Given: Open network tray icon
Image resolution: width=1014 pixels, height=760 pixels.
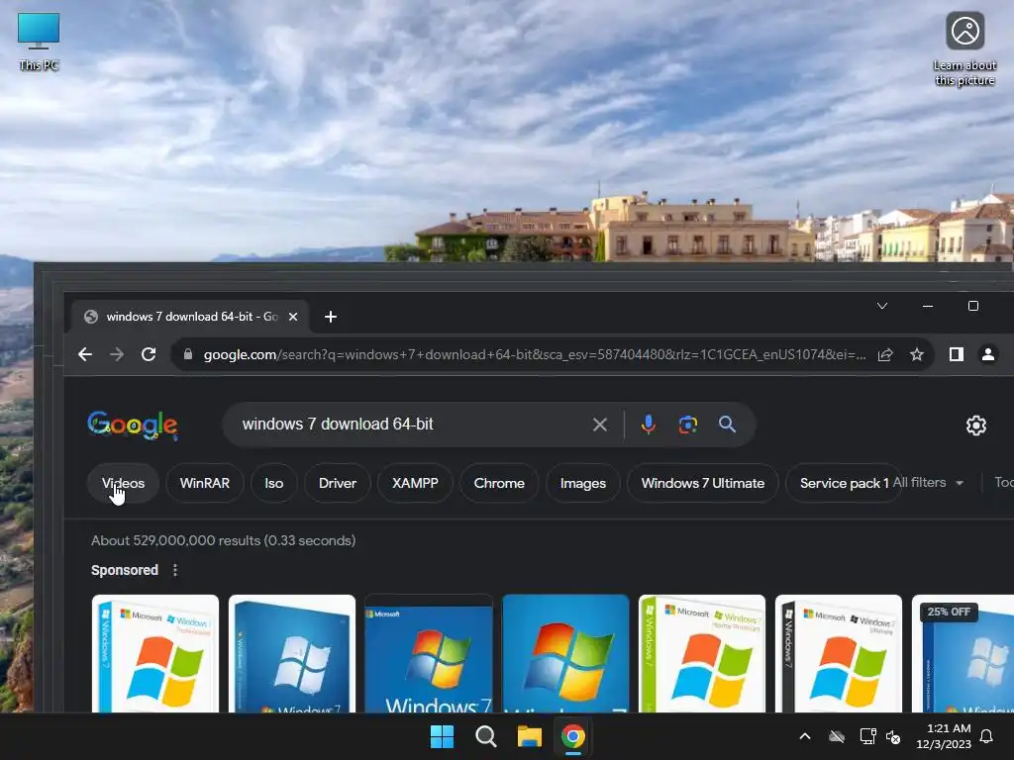Looking at the screenshot, I should 867,736.
